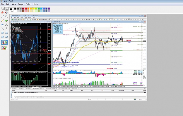Select the Pencil tool
183x116 pixels.
tap(2, 21)
